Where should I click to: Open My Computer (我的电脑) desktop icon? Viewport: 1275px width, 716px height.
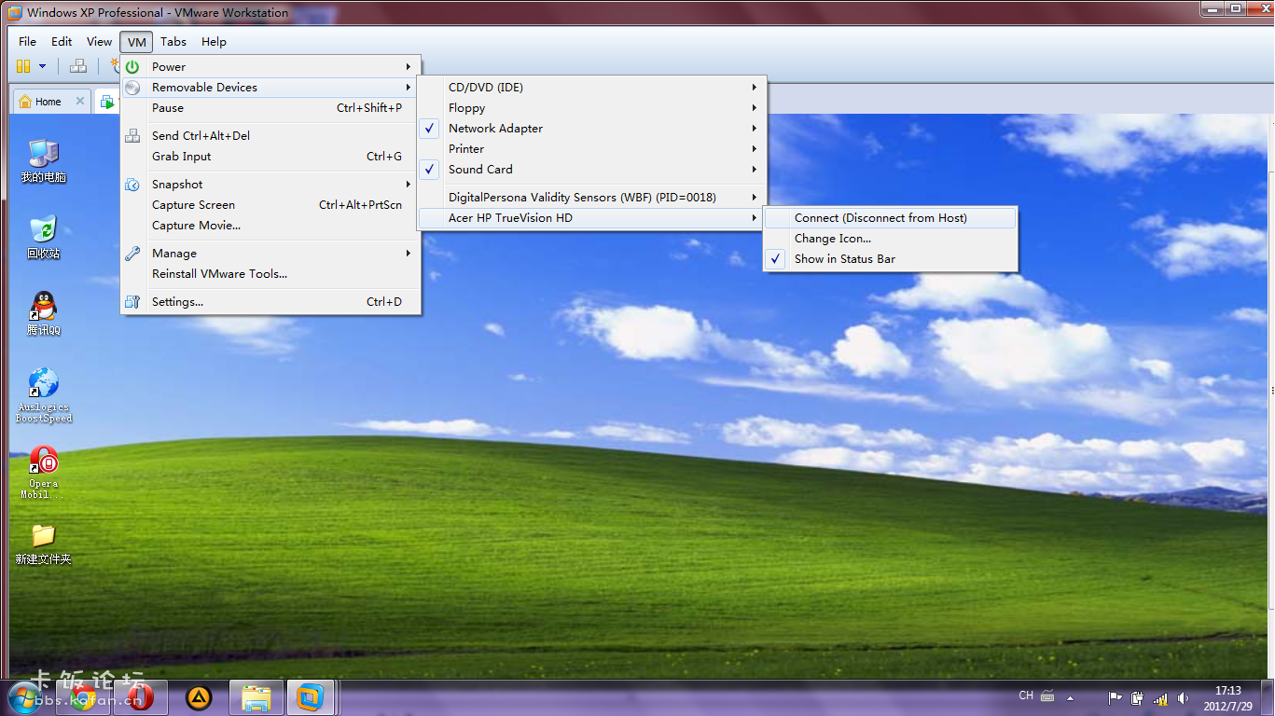pyautogui.click(x=43, y=160)
